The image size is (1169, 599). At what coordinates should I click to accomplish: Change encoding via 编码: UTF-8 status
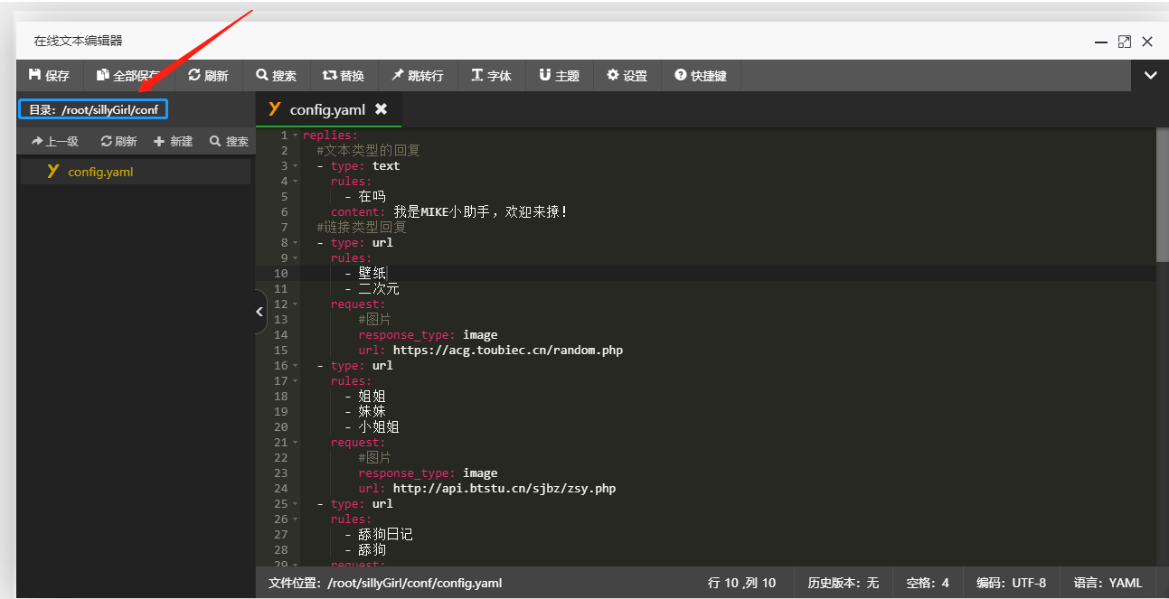(1011, 583)
